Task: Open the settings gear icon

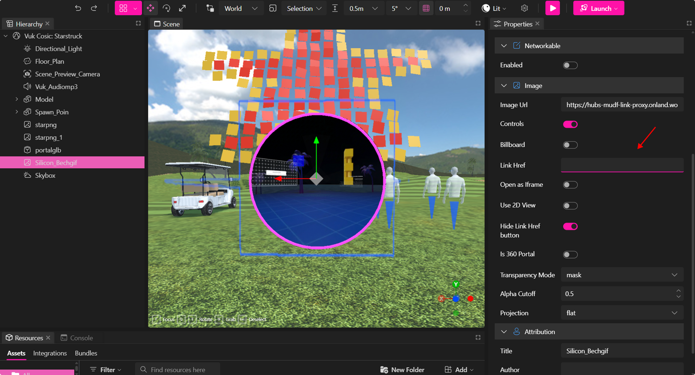Action: [x=524, y=8]
